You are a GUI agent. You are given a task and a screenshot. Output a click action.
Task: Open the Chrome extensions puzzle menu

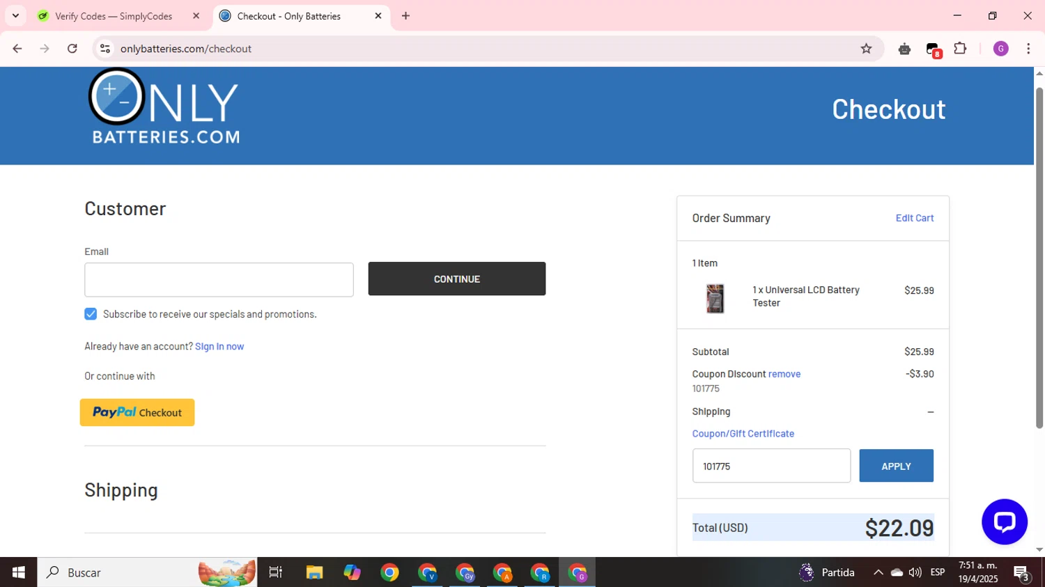(960, 49)
